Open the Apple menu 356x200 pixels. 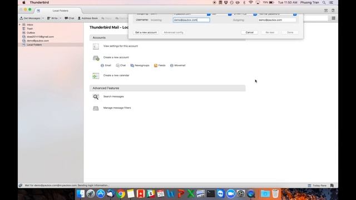pos(23,2)
